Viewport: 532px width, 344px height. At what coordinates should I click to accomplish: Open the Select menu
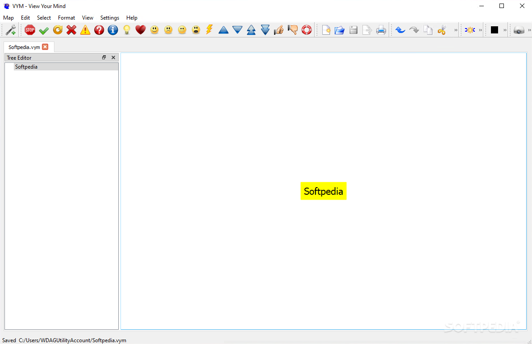click(x=44, y=18)
